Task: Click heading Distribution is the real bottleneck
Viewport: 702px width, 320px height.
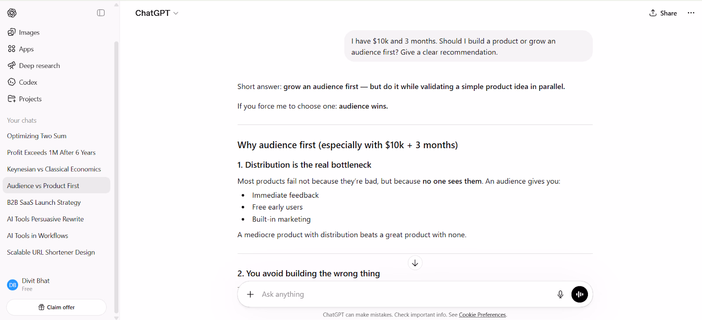Action: (x=304, y=165)
